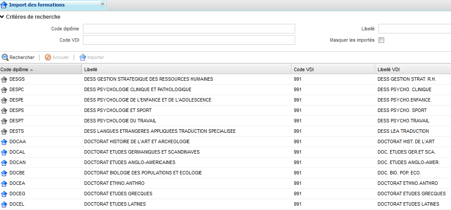Click the gray house icon for DESPC
The image size is (451, 210).
click(x=4, y=90)
